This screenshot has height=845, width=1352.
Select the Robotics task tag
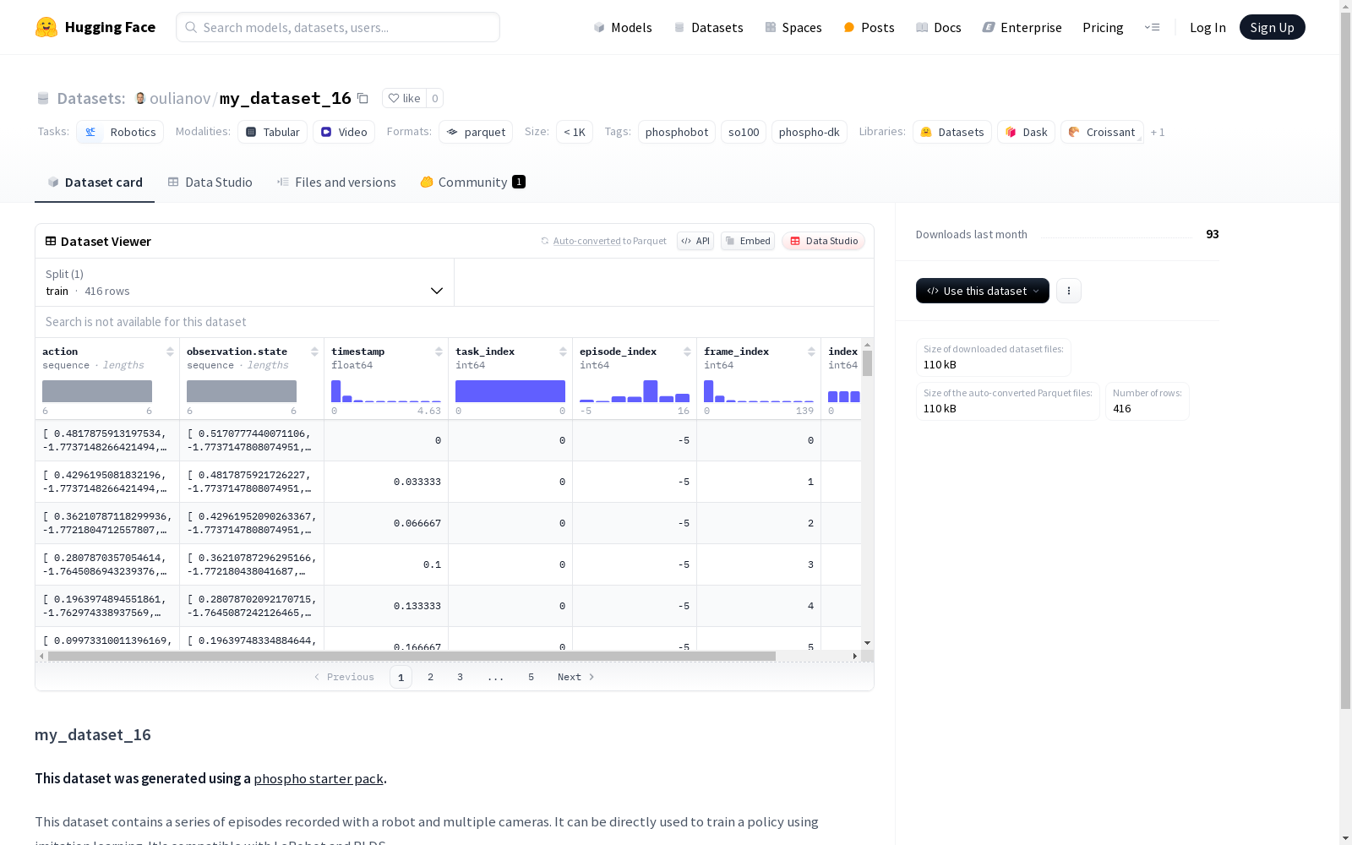click(120, 132)
